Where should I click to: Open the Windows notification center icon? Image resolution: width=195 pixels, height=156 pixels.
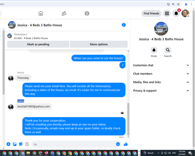pyautogui.click(x=190, y=153)
